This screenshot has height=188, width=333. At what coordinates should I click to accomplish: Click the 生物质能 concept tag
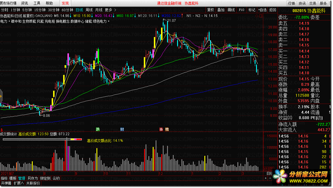point(29,21)
